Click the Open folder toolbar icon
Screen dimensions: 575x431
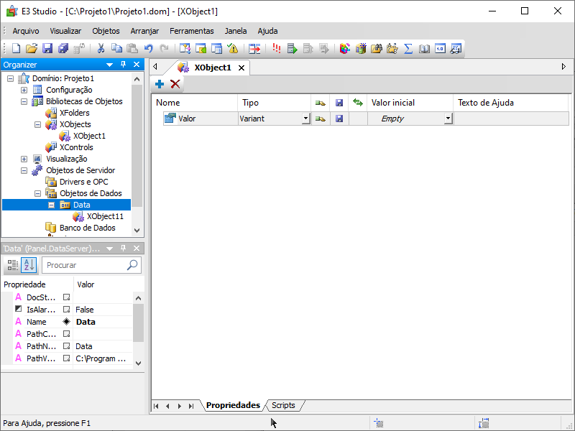(32, 49)
